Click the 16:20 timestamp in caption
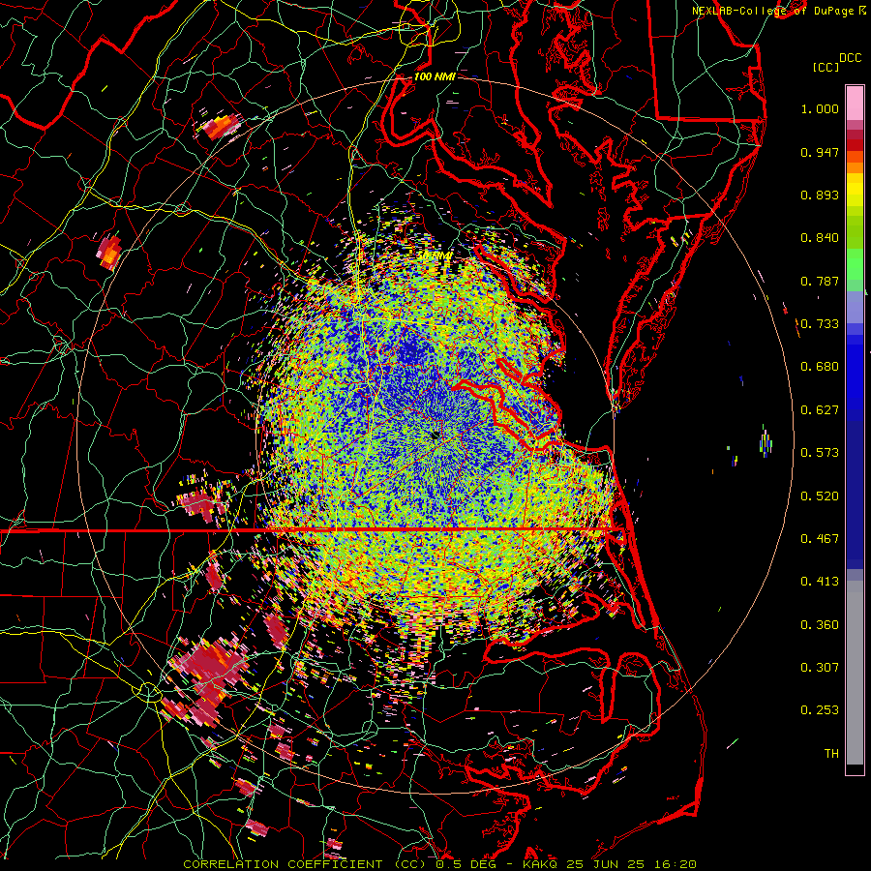The width and height of the screenshot is (871, 871). [x=675, y=864]
